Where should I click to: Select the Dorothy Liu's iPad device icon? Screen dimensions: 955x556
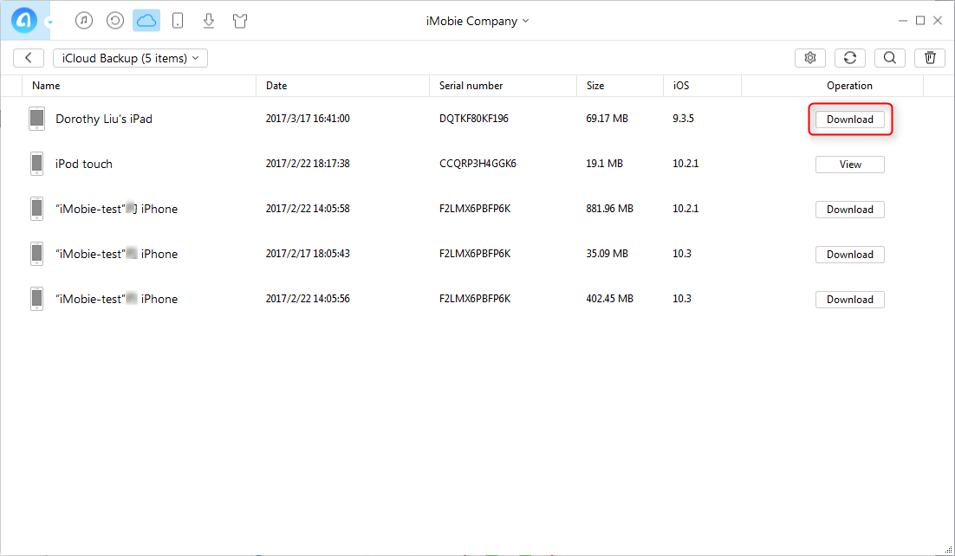point(37,119)
